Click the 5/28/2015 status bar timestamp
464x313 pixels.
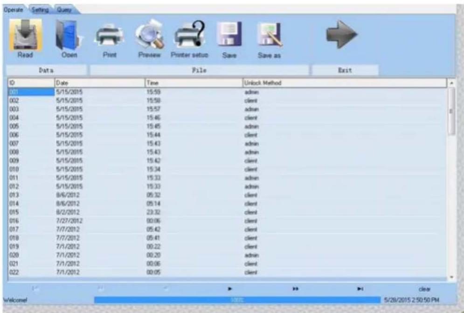click(x=412, y=300)
